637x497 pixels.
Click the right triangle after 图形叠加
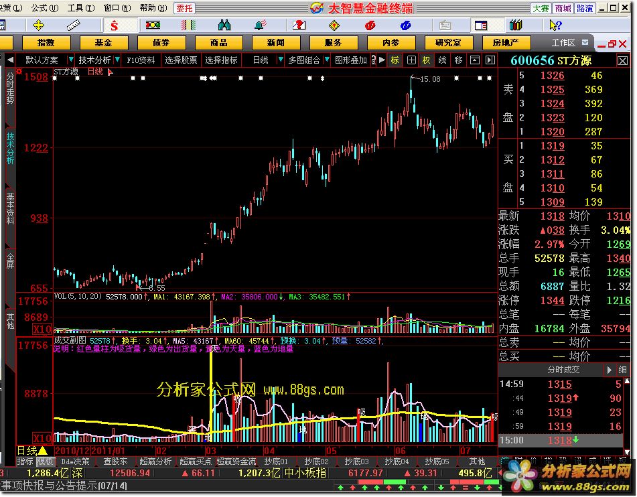tap(382, 60)
